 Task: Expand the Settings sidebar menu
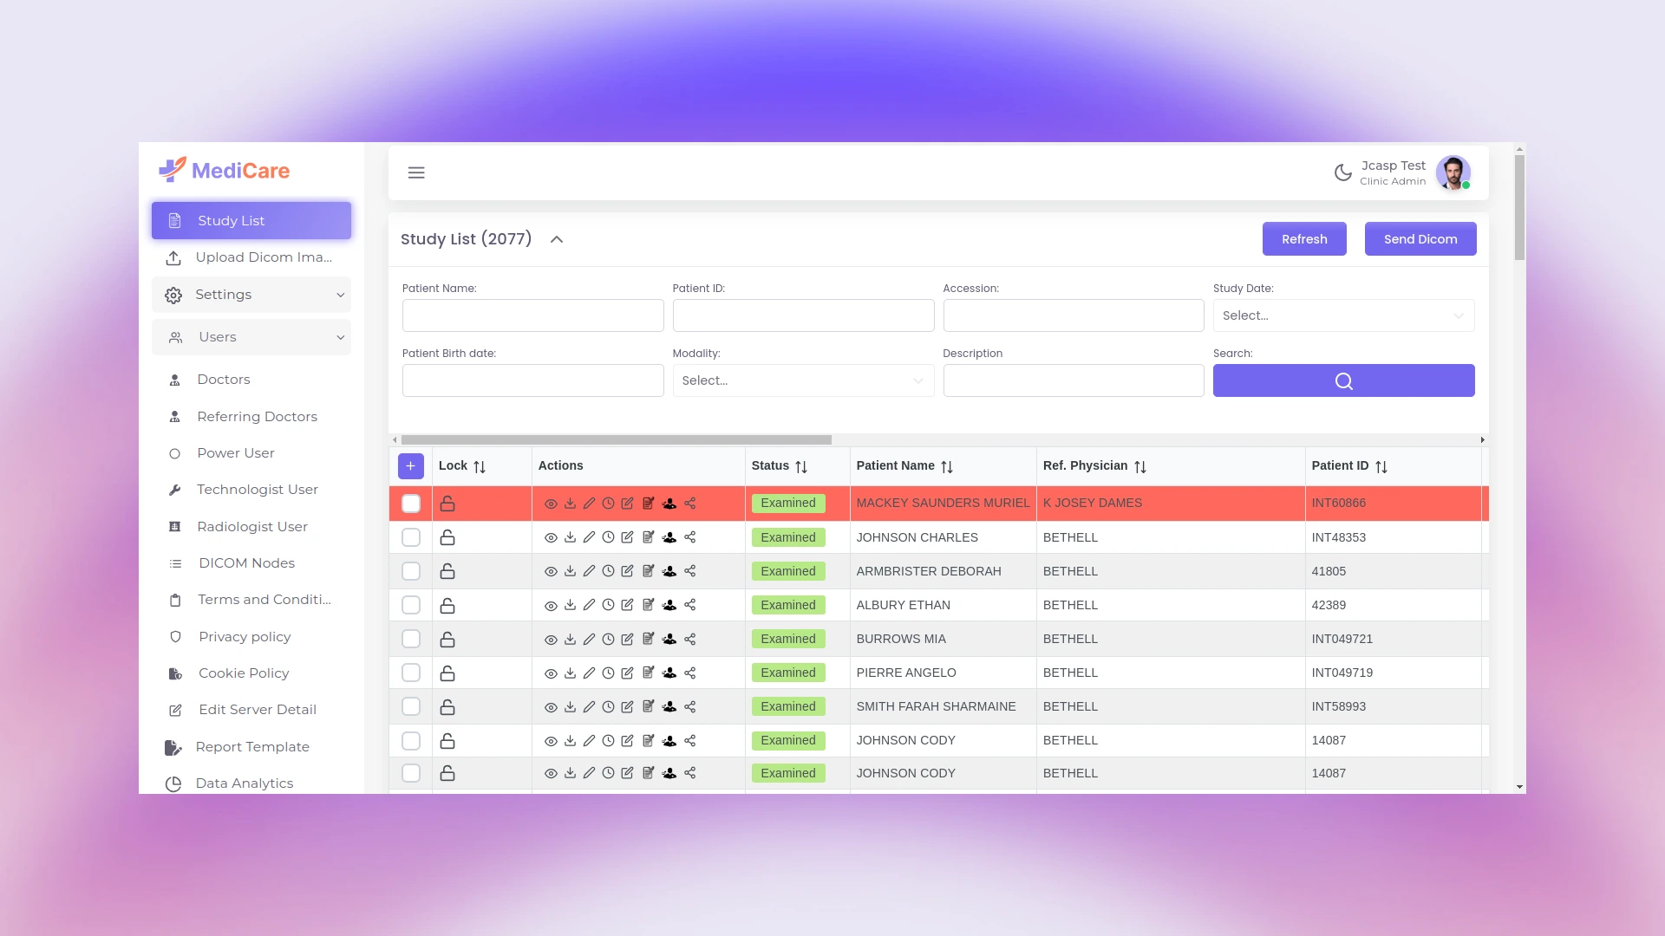coord(251,295)
